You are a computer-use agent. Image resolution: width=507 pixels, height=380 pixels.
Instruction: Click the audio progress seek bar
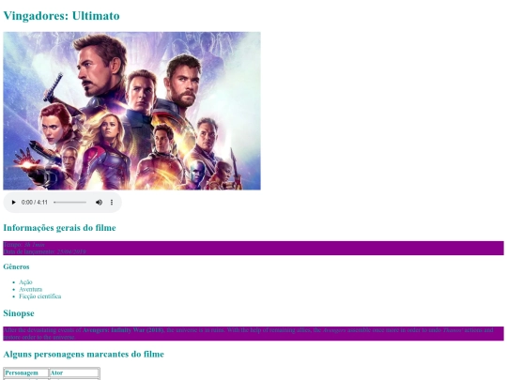(70, 203)
